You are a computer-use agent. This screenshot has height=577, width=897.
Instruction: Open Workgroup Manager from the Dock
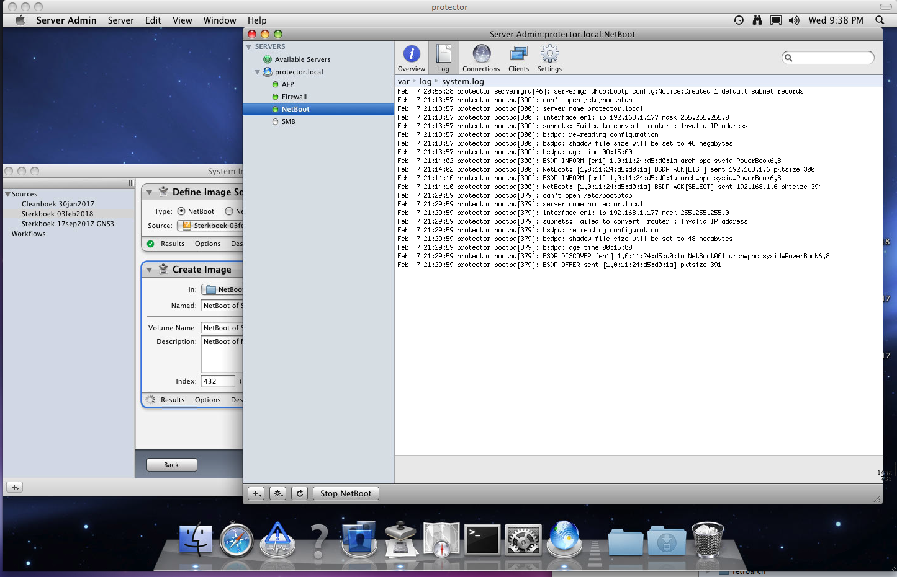point(359,540)
